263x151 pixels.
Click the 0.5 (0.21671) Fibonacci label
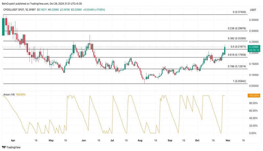click(238, 47)
